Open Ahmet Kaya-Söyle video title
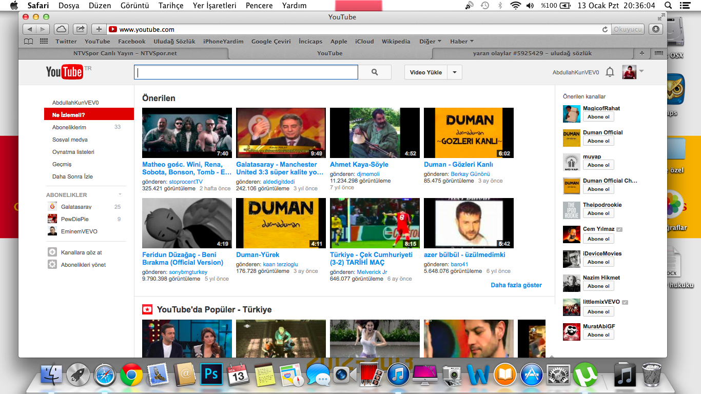The image size is (701, 394). point(359,165)
